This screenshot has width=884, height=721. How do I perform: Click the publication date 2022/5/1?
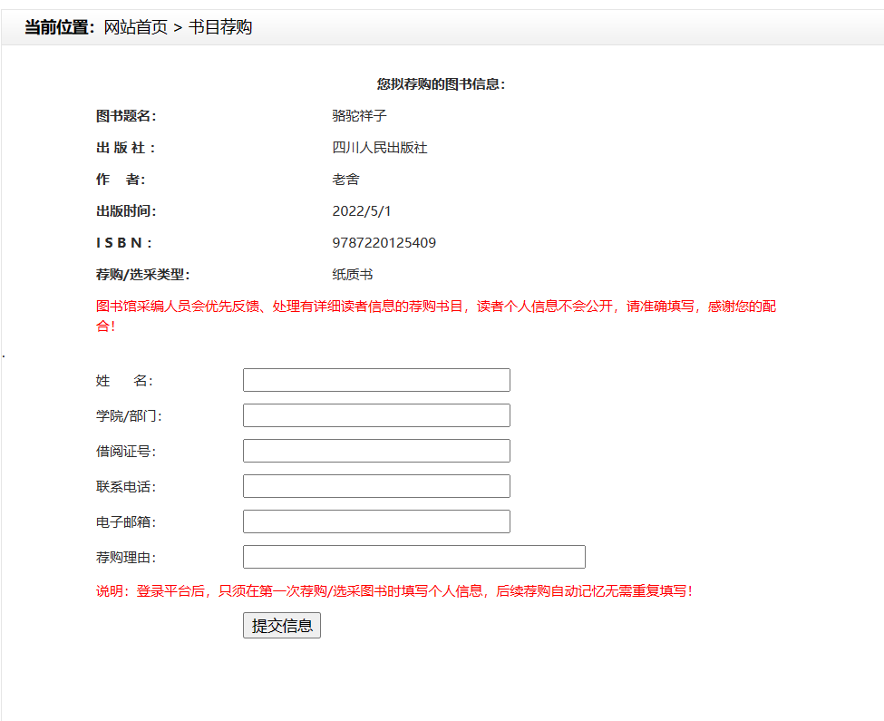[x=362, y=211]
